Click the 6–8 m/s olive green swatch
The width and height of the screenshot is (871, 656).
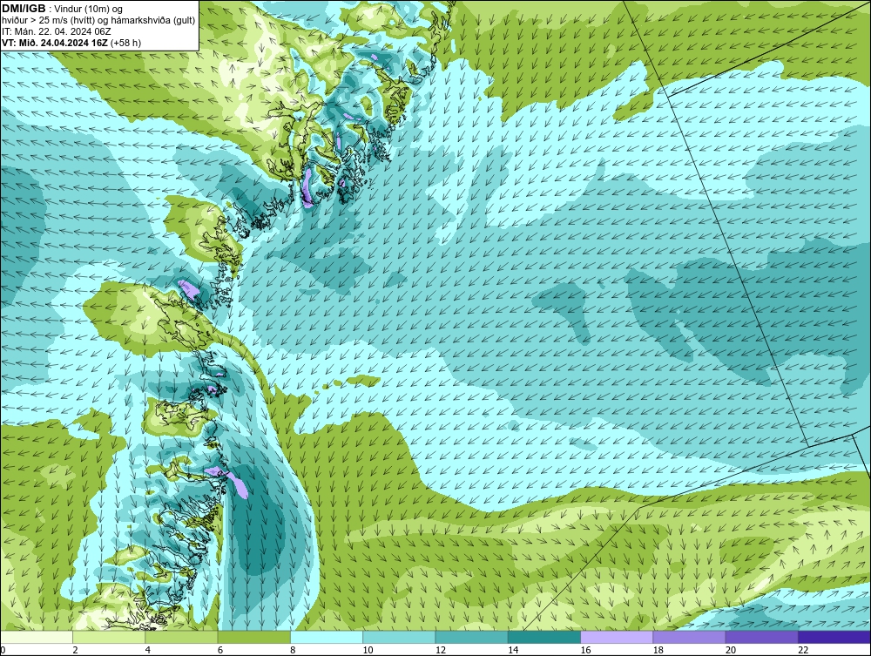pyautogui.click(x=254, y=637)
